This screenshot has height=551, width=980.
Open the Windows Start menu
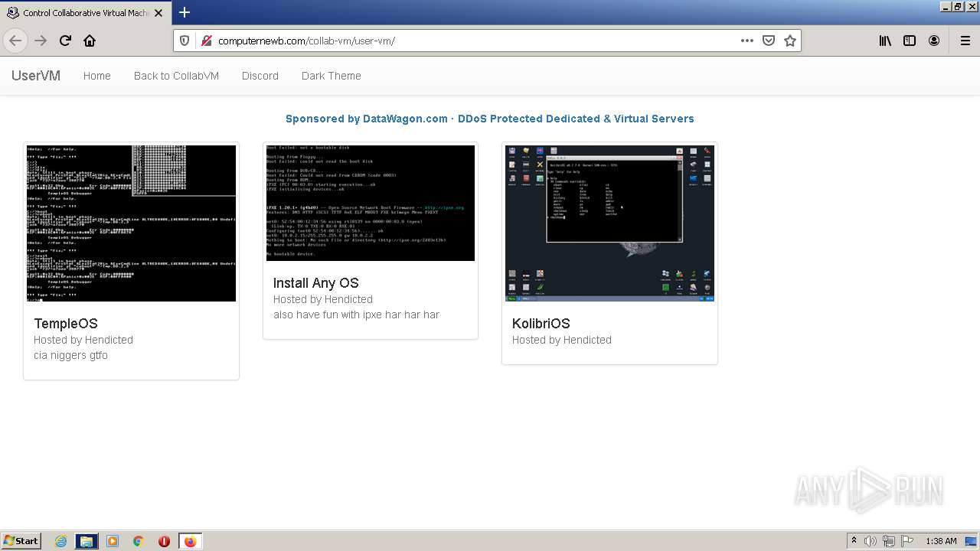[21, 541]
